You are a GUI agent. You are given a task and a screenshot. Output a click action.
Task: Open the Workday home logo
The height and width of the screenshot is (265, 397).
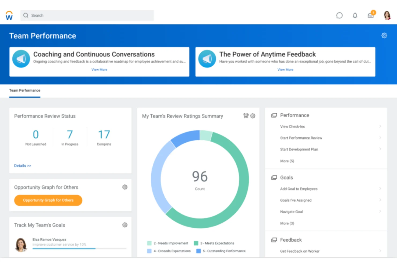tap(9, 16)
